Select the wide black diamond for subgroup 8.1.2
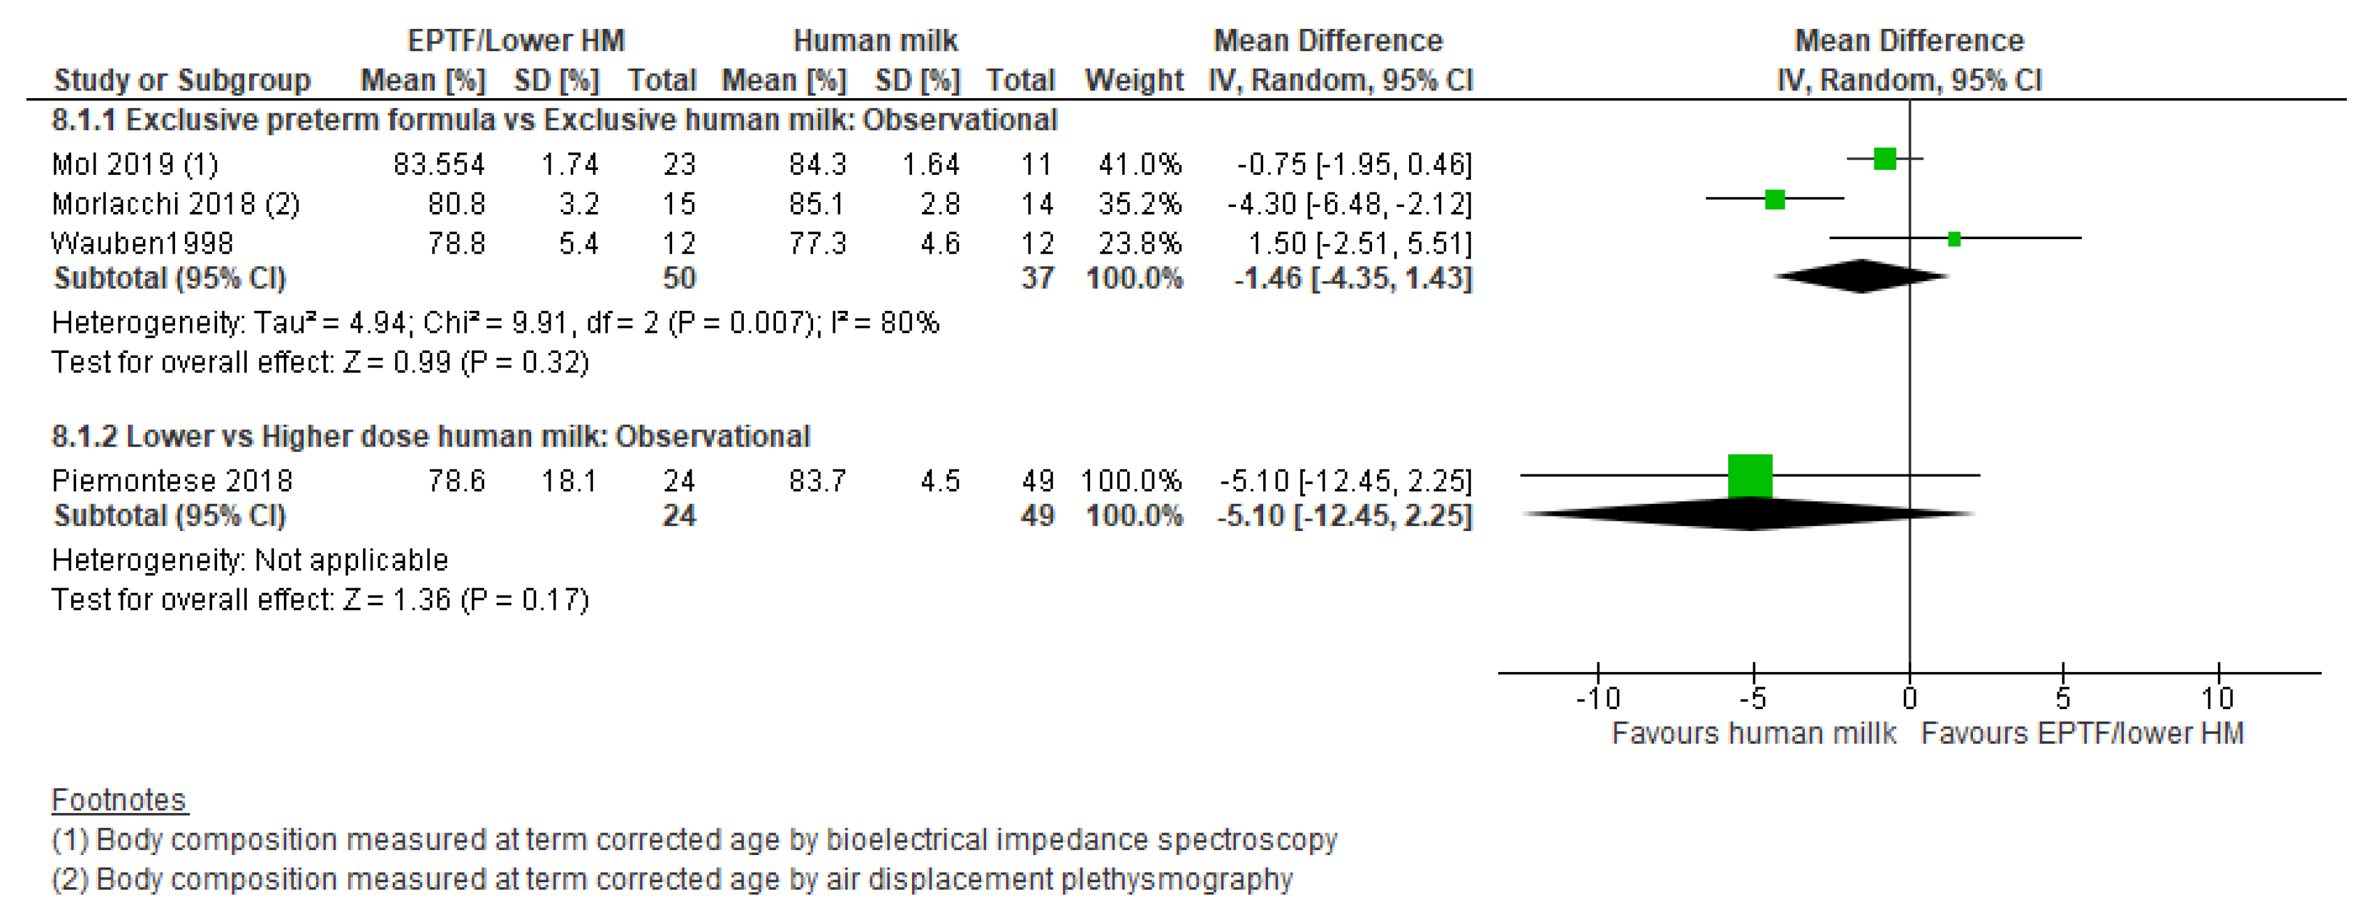The image size is (2367, 923). click(x=1750, y=514)
